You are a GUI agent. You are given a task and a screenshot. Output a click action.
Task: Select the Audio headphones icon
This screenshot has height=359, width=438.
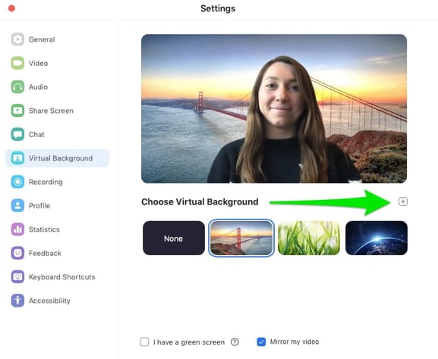(x=17, y=86)
